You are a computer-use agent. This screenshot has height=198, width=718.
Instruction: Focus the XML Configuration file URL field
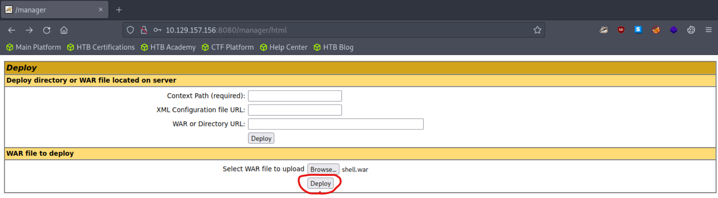coord(295,110)
